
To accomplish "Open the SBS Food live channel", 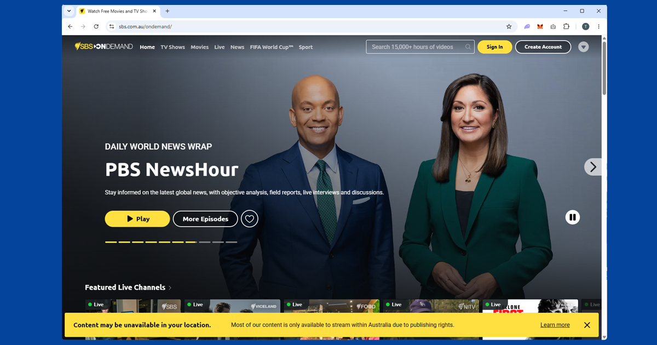I will tap(331, 306).
